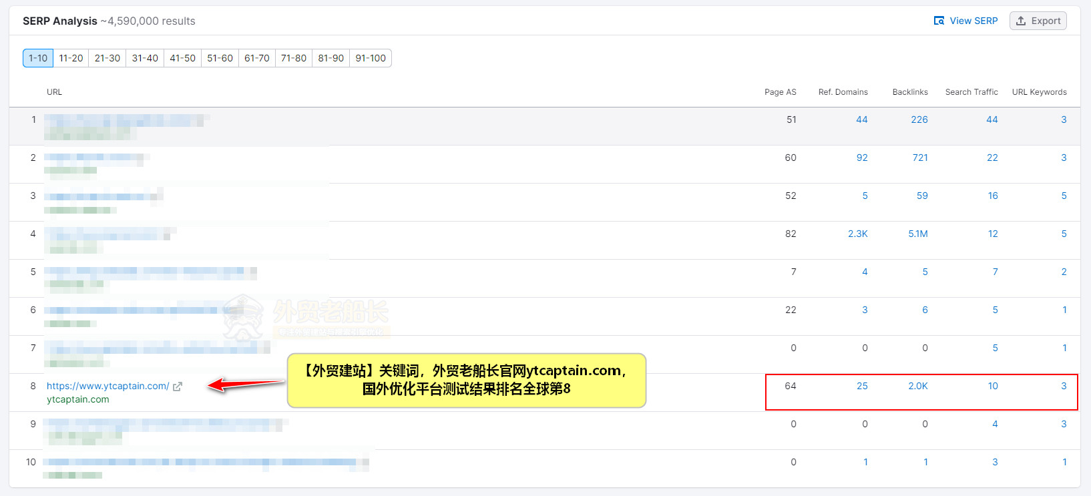Click the 12 search traffic value in row 4
The width and height of the screenshot is (1091, 496).
(x=993, y=234)
